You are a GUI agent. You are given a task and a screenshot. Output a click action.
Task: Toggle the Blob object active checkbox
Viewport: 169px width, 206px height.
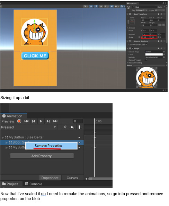point(133,7)
